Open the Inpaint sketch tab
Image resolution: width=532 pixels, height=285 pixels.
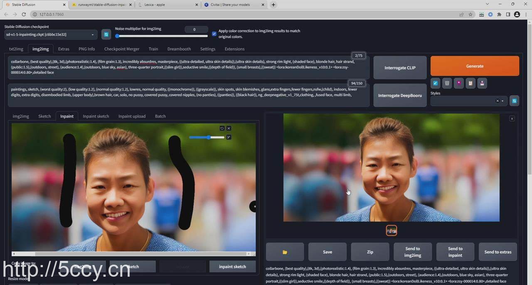(96, 116)
